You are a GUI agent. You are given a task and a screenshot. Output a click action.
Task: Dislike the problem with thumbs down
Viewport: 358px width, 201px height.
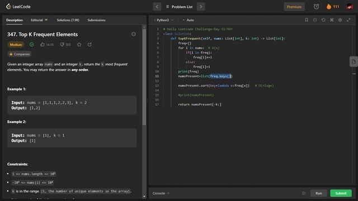click(65, 45)
